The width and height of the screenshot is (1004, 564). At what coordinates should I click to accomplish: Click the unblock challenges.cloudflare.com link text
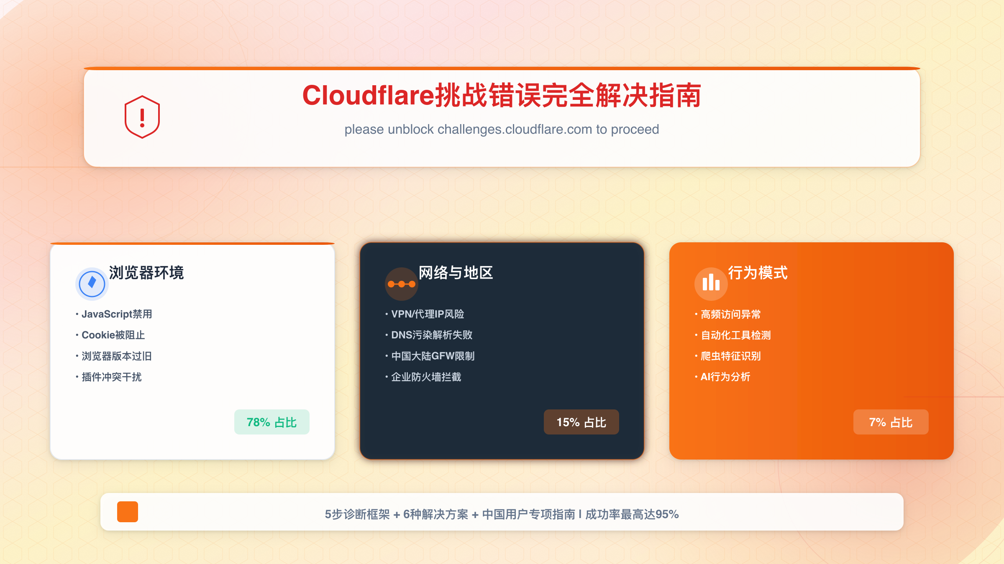point(502,130)
